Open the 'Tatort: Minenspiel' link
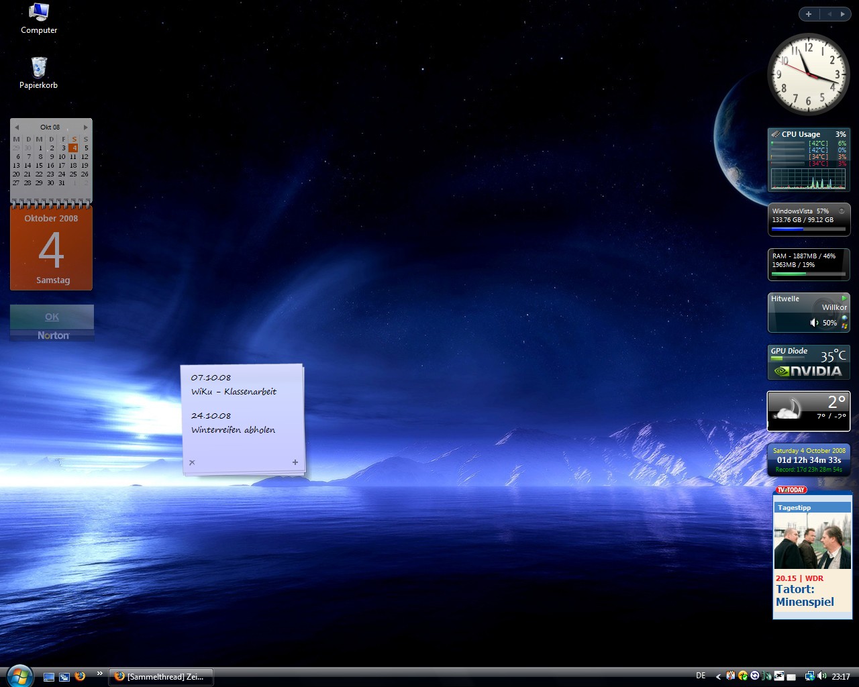 coord(805,596)
